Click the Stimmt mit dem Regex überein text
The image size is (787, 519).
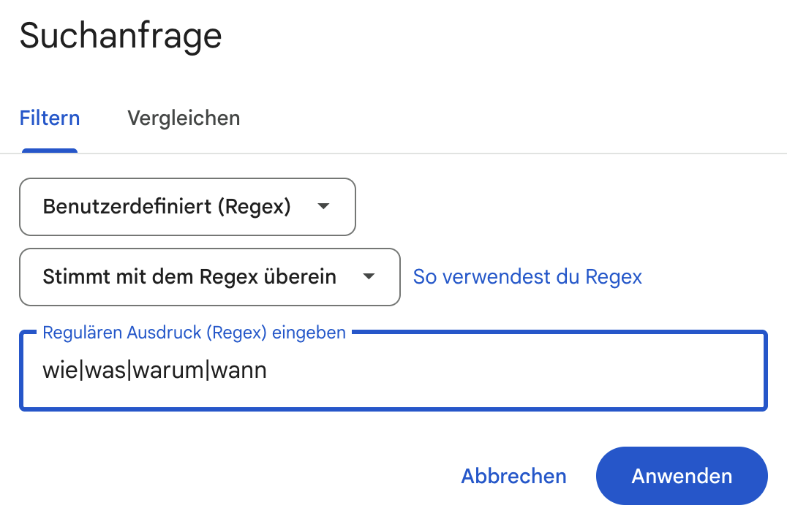click(189, 277)
